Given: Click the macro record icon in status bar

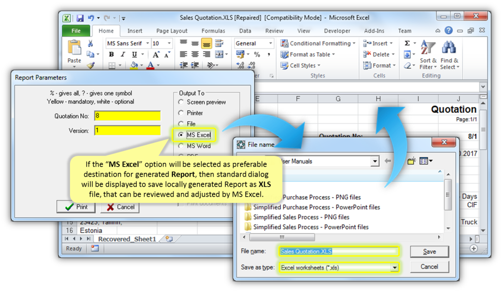Looking at the screenshot, I should [x=95, y=249].
